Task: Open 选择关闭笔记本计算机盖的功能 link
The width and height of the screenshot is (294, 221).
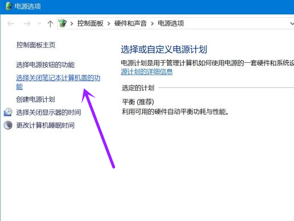Action: [58, 82]
